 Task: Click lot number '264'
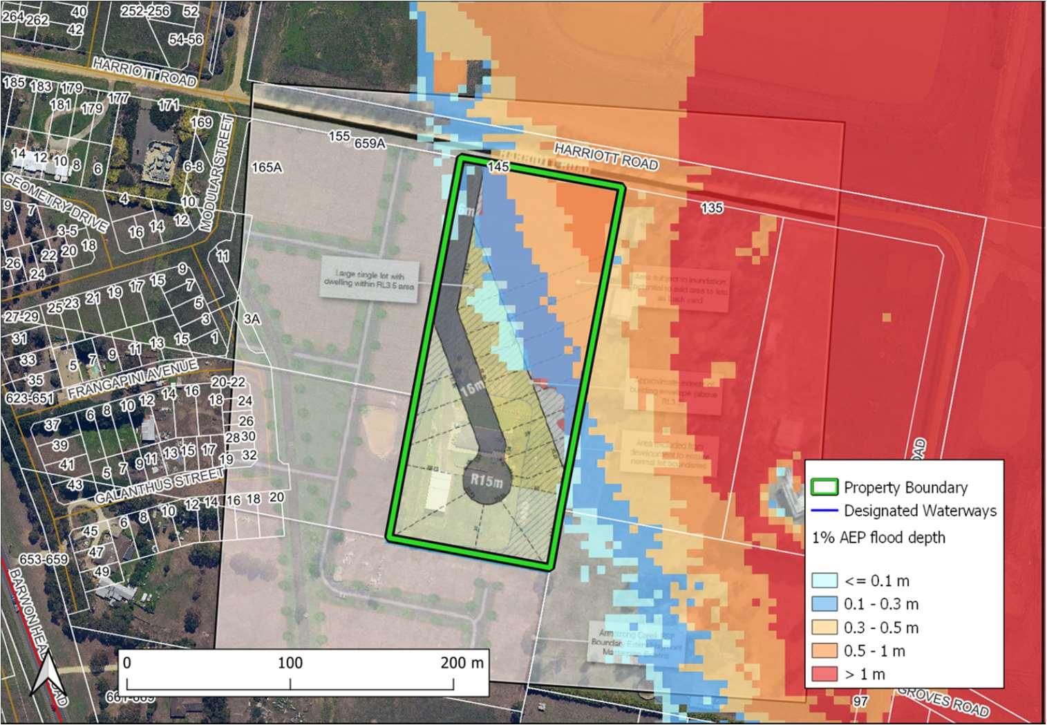(13, 17)
